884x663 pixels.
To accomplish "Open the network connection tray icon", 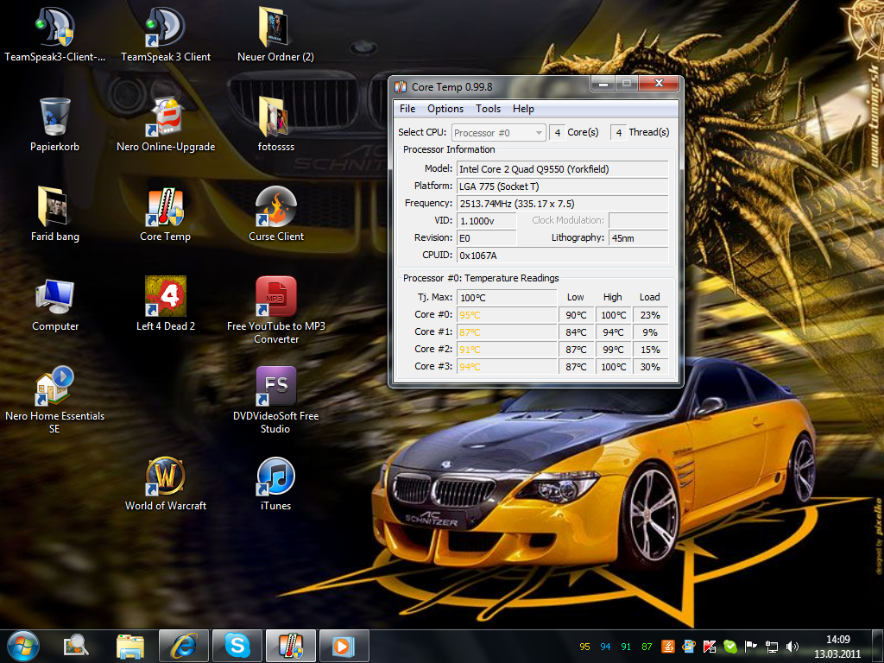I will pyautogui.click(x=771, y=647).
